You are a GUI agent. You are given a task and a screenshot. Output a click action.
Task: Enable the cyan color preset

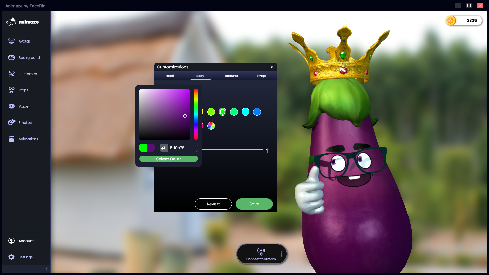pyautogui.click(x=245, y=112)
